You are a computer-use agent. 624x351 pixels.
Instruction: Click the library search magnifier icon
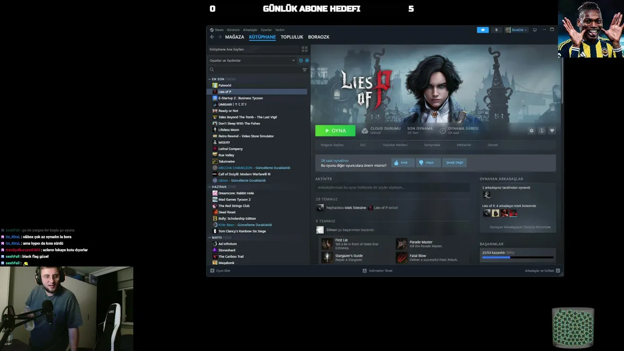click(x=212, y=70)
